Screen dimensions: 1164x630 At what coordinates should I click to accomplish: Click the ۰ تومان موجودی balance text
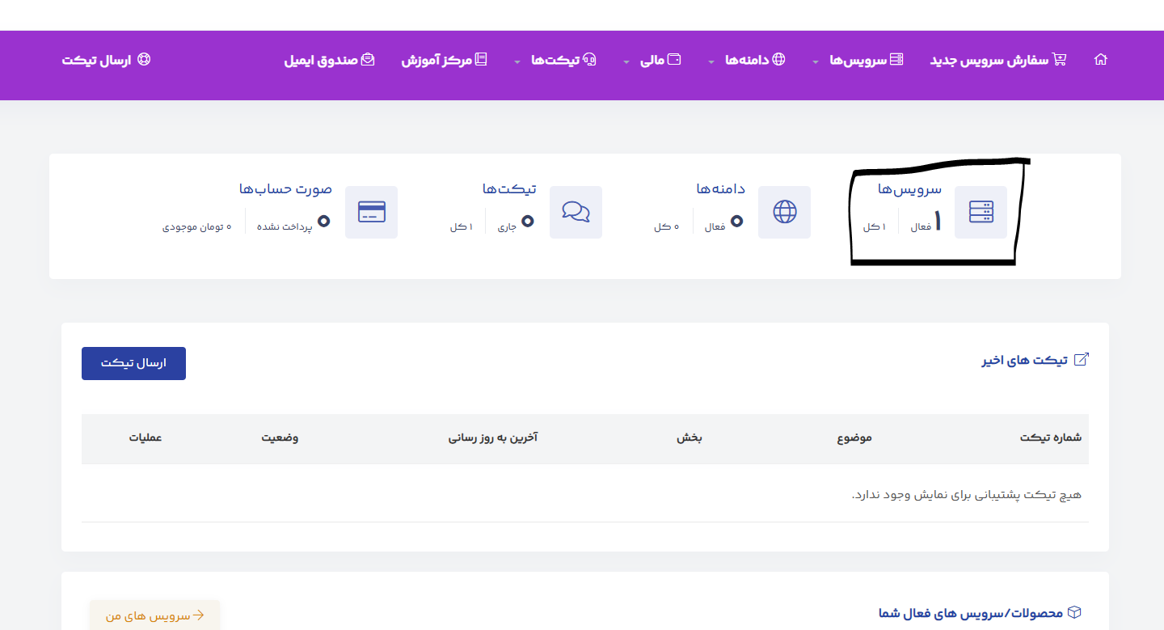pyautogui.click(x=197, y=227)
